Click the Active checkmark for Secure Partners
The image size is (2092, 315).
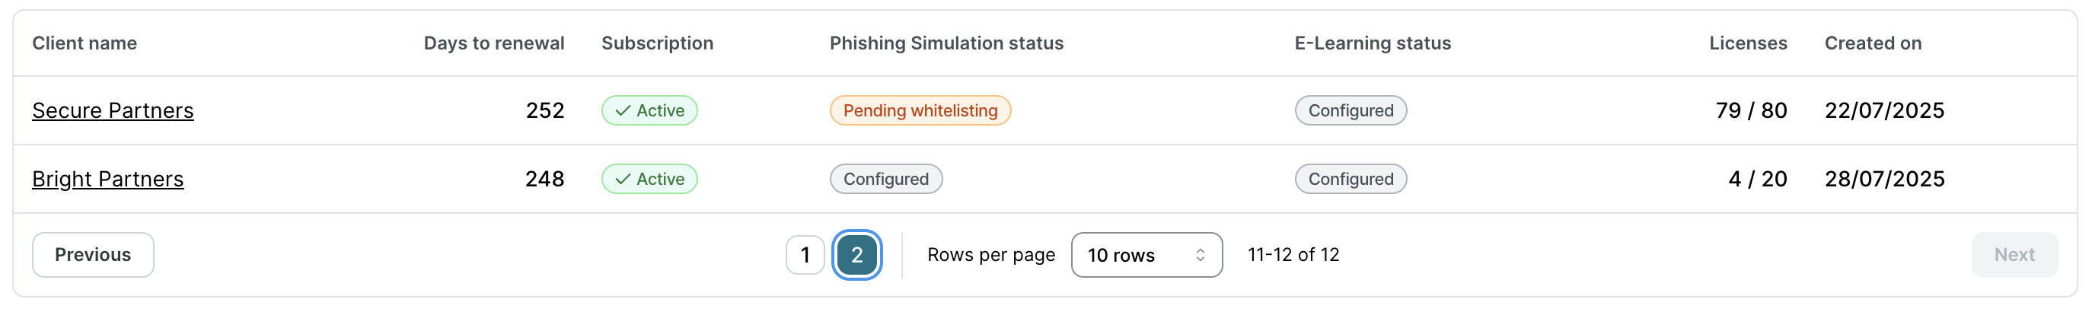click(623, 110)
